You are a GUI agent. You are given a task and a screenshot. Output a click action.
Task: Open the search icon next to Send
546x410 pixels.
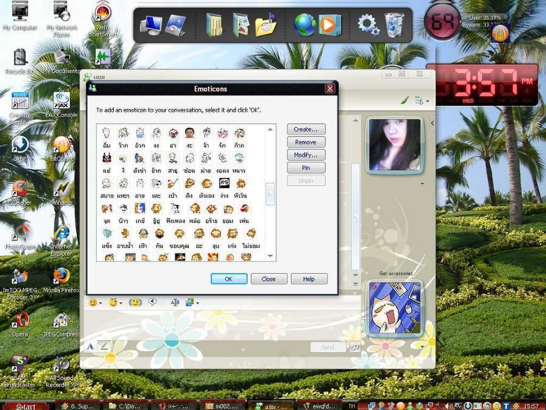point(355,347)
